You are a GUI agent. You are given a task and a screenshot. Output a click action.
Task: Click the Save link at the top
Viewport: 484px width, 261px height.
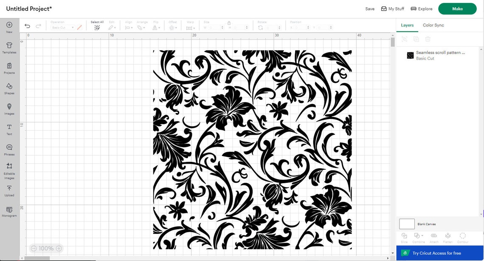369,9
